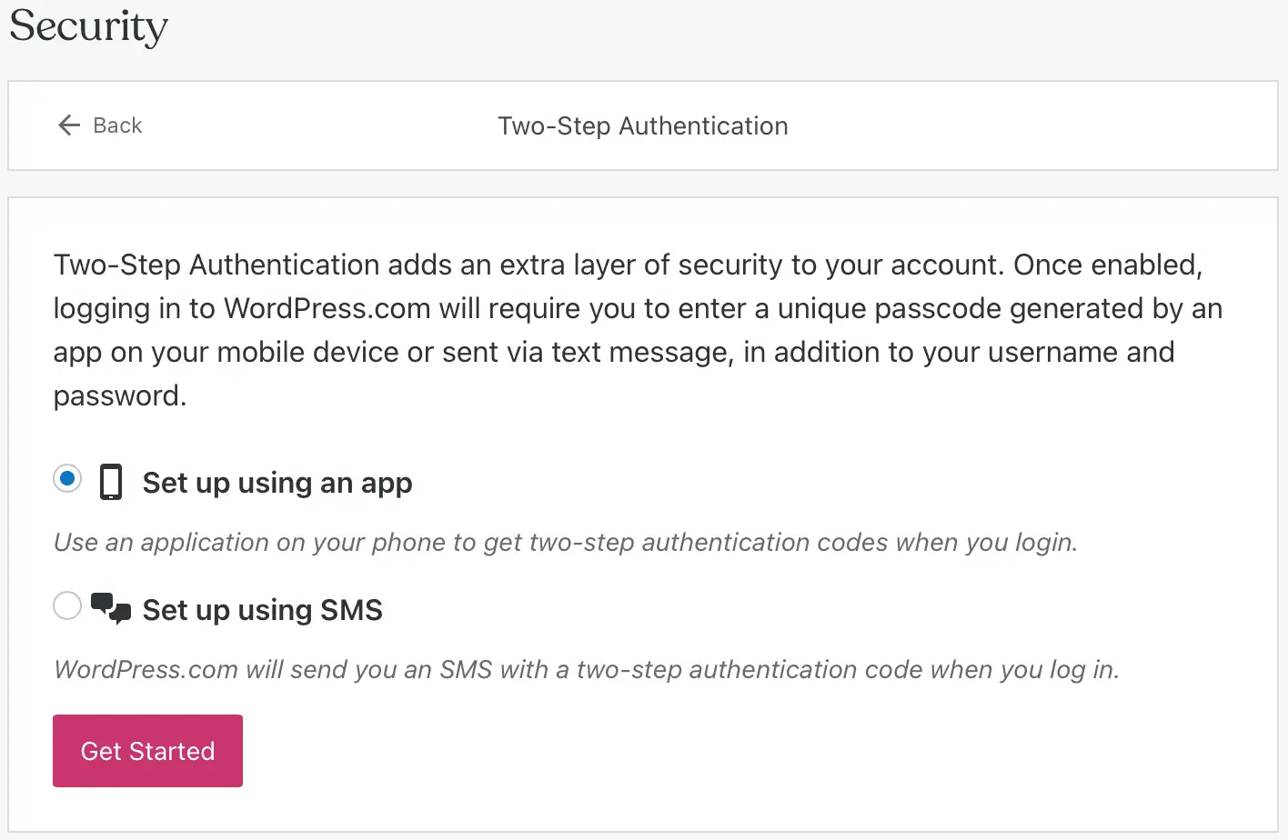
Task: Click the Security heading
Action: point(87,27)
